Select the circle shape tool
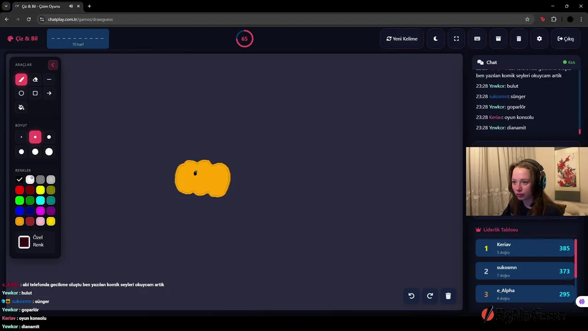 coord(21,93)
